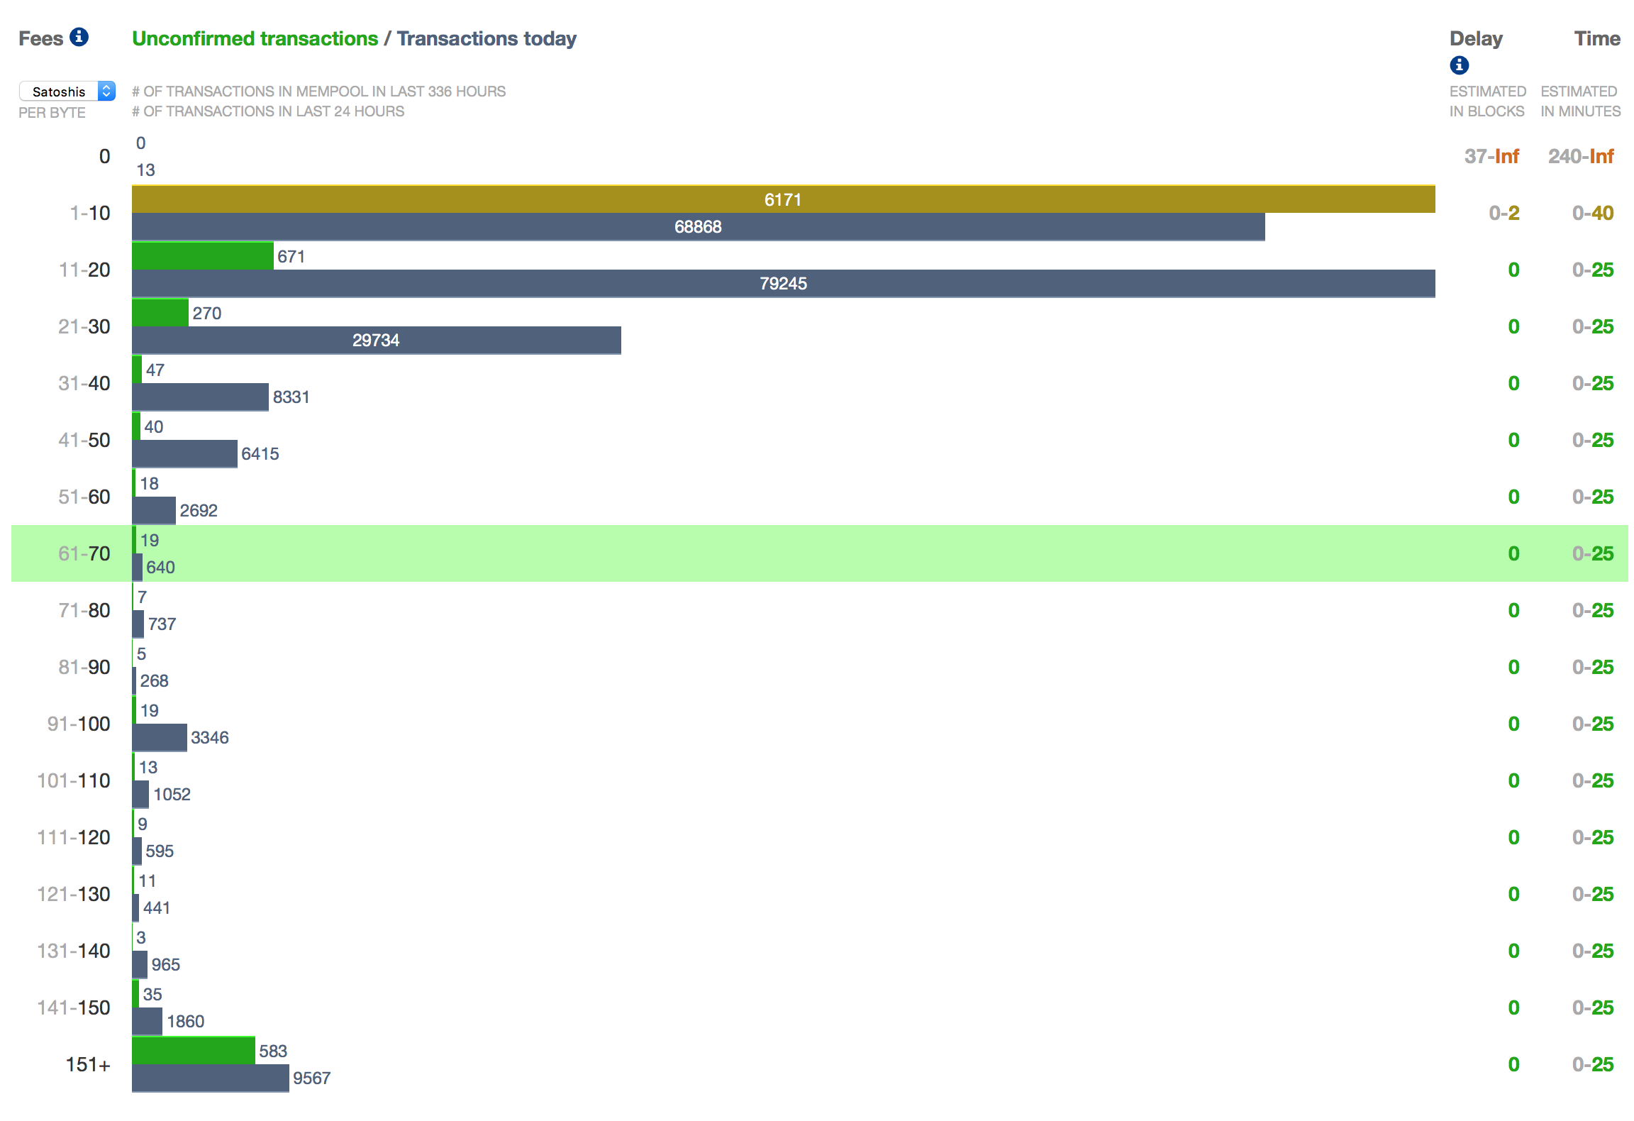Click the 240-Inf time value
Screen dimensions: 1634x1121
tap(1581, 156)
